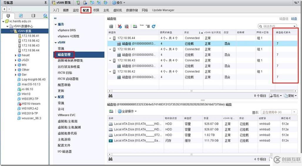Screen dimensions: 302x166
Task: Switch navigator to Storage view
Action: point(33,16)
